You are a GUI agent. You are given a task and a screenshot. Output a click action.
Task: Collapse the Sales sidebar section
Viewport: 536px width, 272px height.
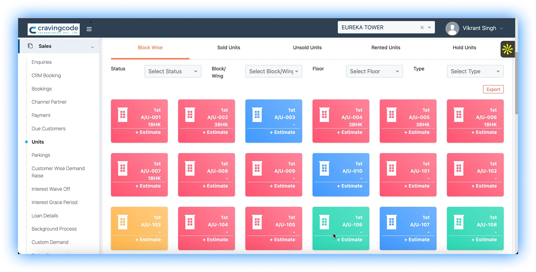93,47
